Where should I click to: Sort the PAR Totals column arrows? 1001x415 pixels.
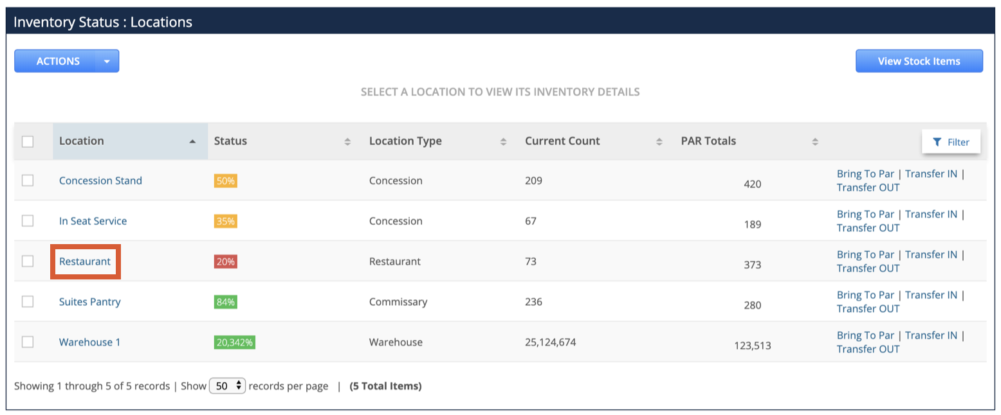coord(814,141)
